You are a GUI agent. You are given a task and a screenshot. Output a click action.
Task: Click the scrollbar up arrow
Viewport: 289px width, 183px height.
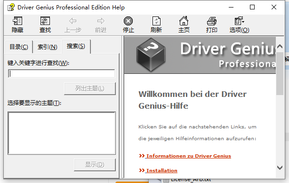click(280, 46)
